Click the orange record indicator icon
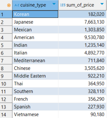Screen dimensions: 107x118 click(9, 5)
